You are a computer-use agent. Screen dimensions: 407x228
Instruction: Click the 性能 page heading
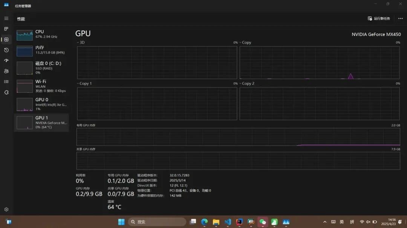click(21, 19)
